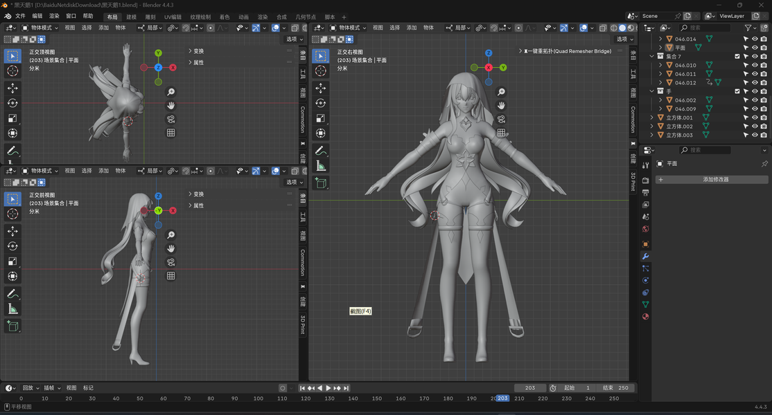The width and height of the screenshot is (772, 415).
Task: Open the outliner filter dropdown
Action: tap(751, 28)
